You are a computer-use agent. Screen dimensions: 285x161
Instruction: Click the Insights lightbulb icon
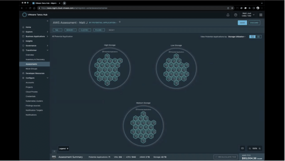click(23, 41)
